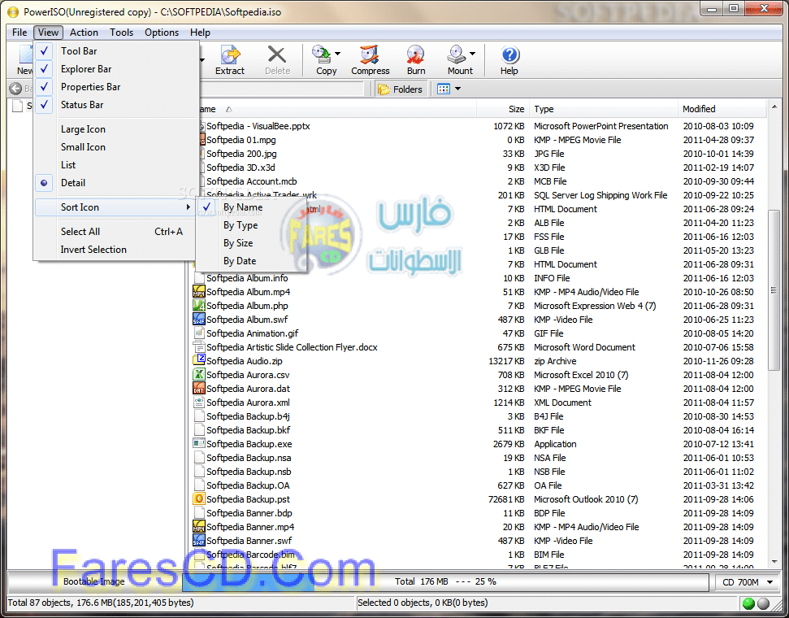Choose Small Icon view mode

click(x=115, y=147)
